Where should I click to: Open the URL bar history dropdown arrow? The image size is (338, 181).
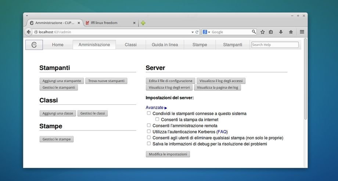click(193, 32)
